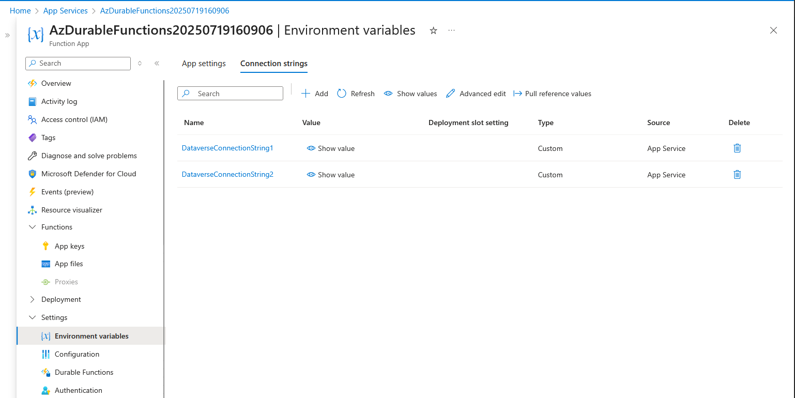Click the Durable Functions icon

(45, 372)
